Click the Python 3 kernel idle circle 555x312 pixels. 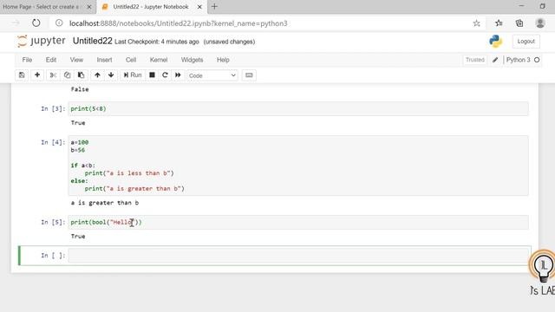(x=537, y=60)
